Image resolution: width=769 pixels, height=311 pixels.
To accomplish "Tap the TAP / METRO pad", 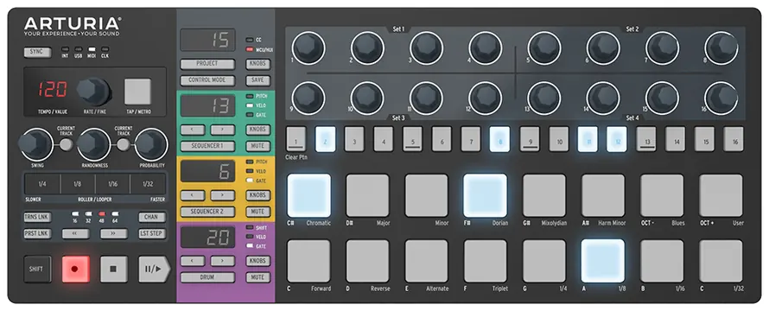I will [x=137, y=92].
